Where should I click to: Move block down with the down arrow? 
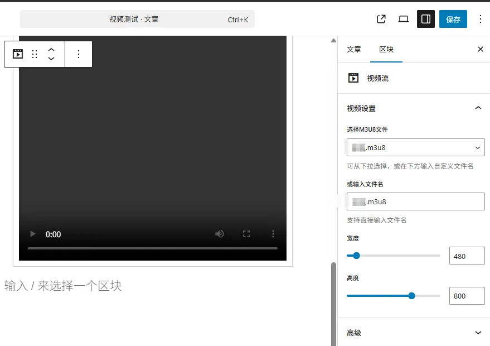point(51,59)
